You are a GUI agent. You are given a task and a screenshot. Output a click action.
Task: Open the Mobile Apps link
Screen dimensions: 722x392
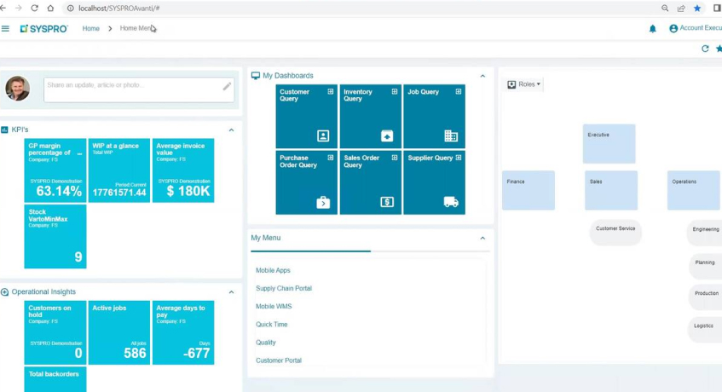click(273, 270)
